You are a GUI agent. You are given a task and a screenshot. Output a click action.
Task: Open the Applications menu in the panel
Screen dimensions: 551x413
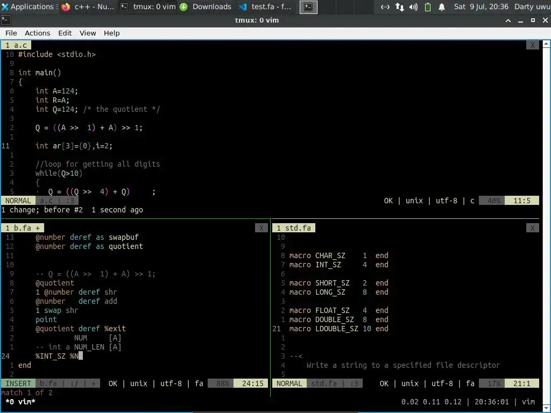click(28, 6)
